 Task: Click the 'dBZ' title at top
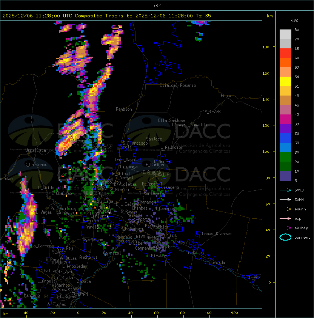coord(157,6)
